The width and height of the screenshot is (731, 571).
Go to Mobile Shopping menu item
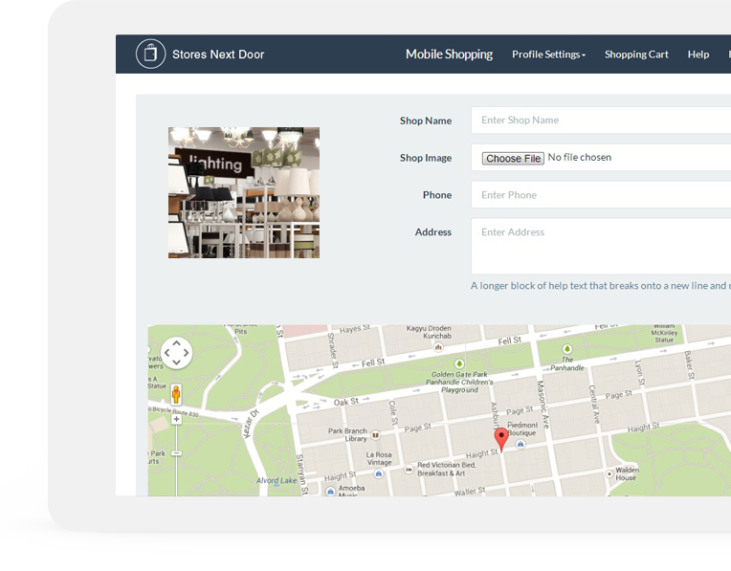tap(449, 55)
